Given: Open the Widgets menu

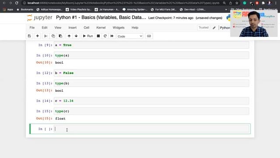Looking at the screenshot, I should pos(119,28).
